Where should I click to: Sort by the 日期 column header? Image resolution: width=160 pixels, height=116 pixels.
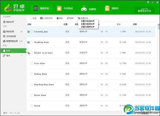[x=135, y=24]
